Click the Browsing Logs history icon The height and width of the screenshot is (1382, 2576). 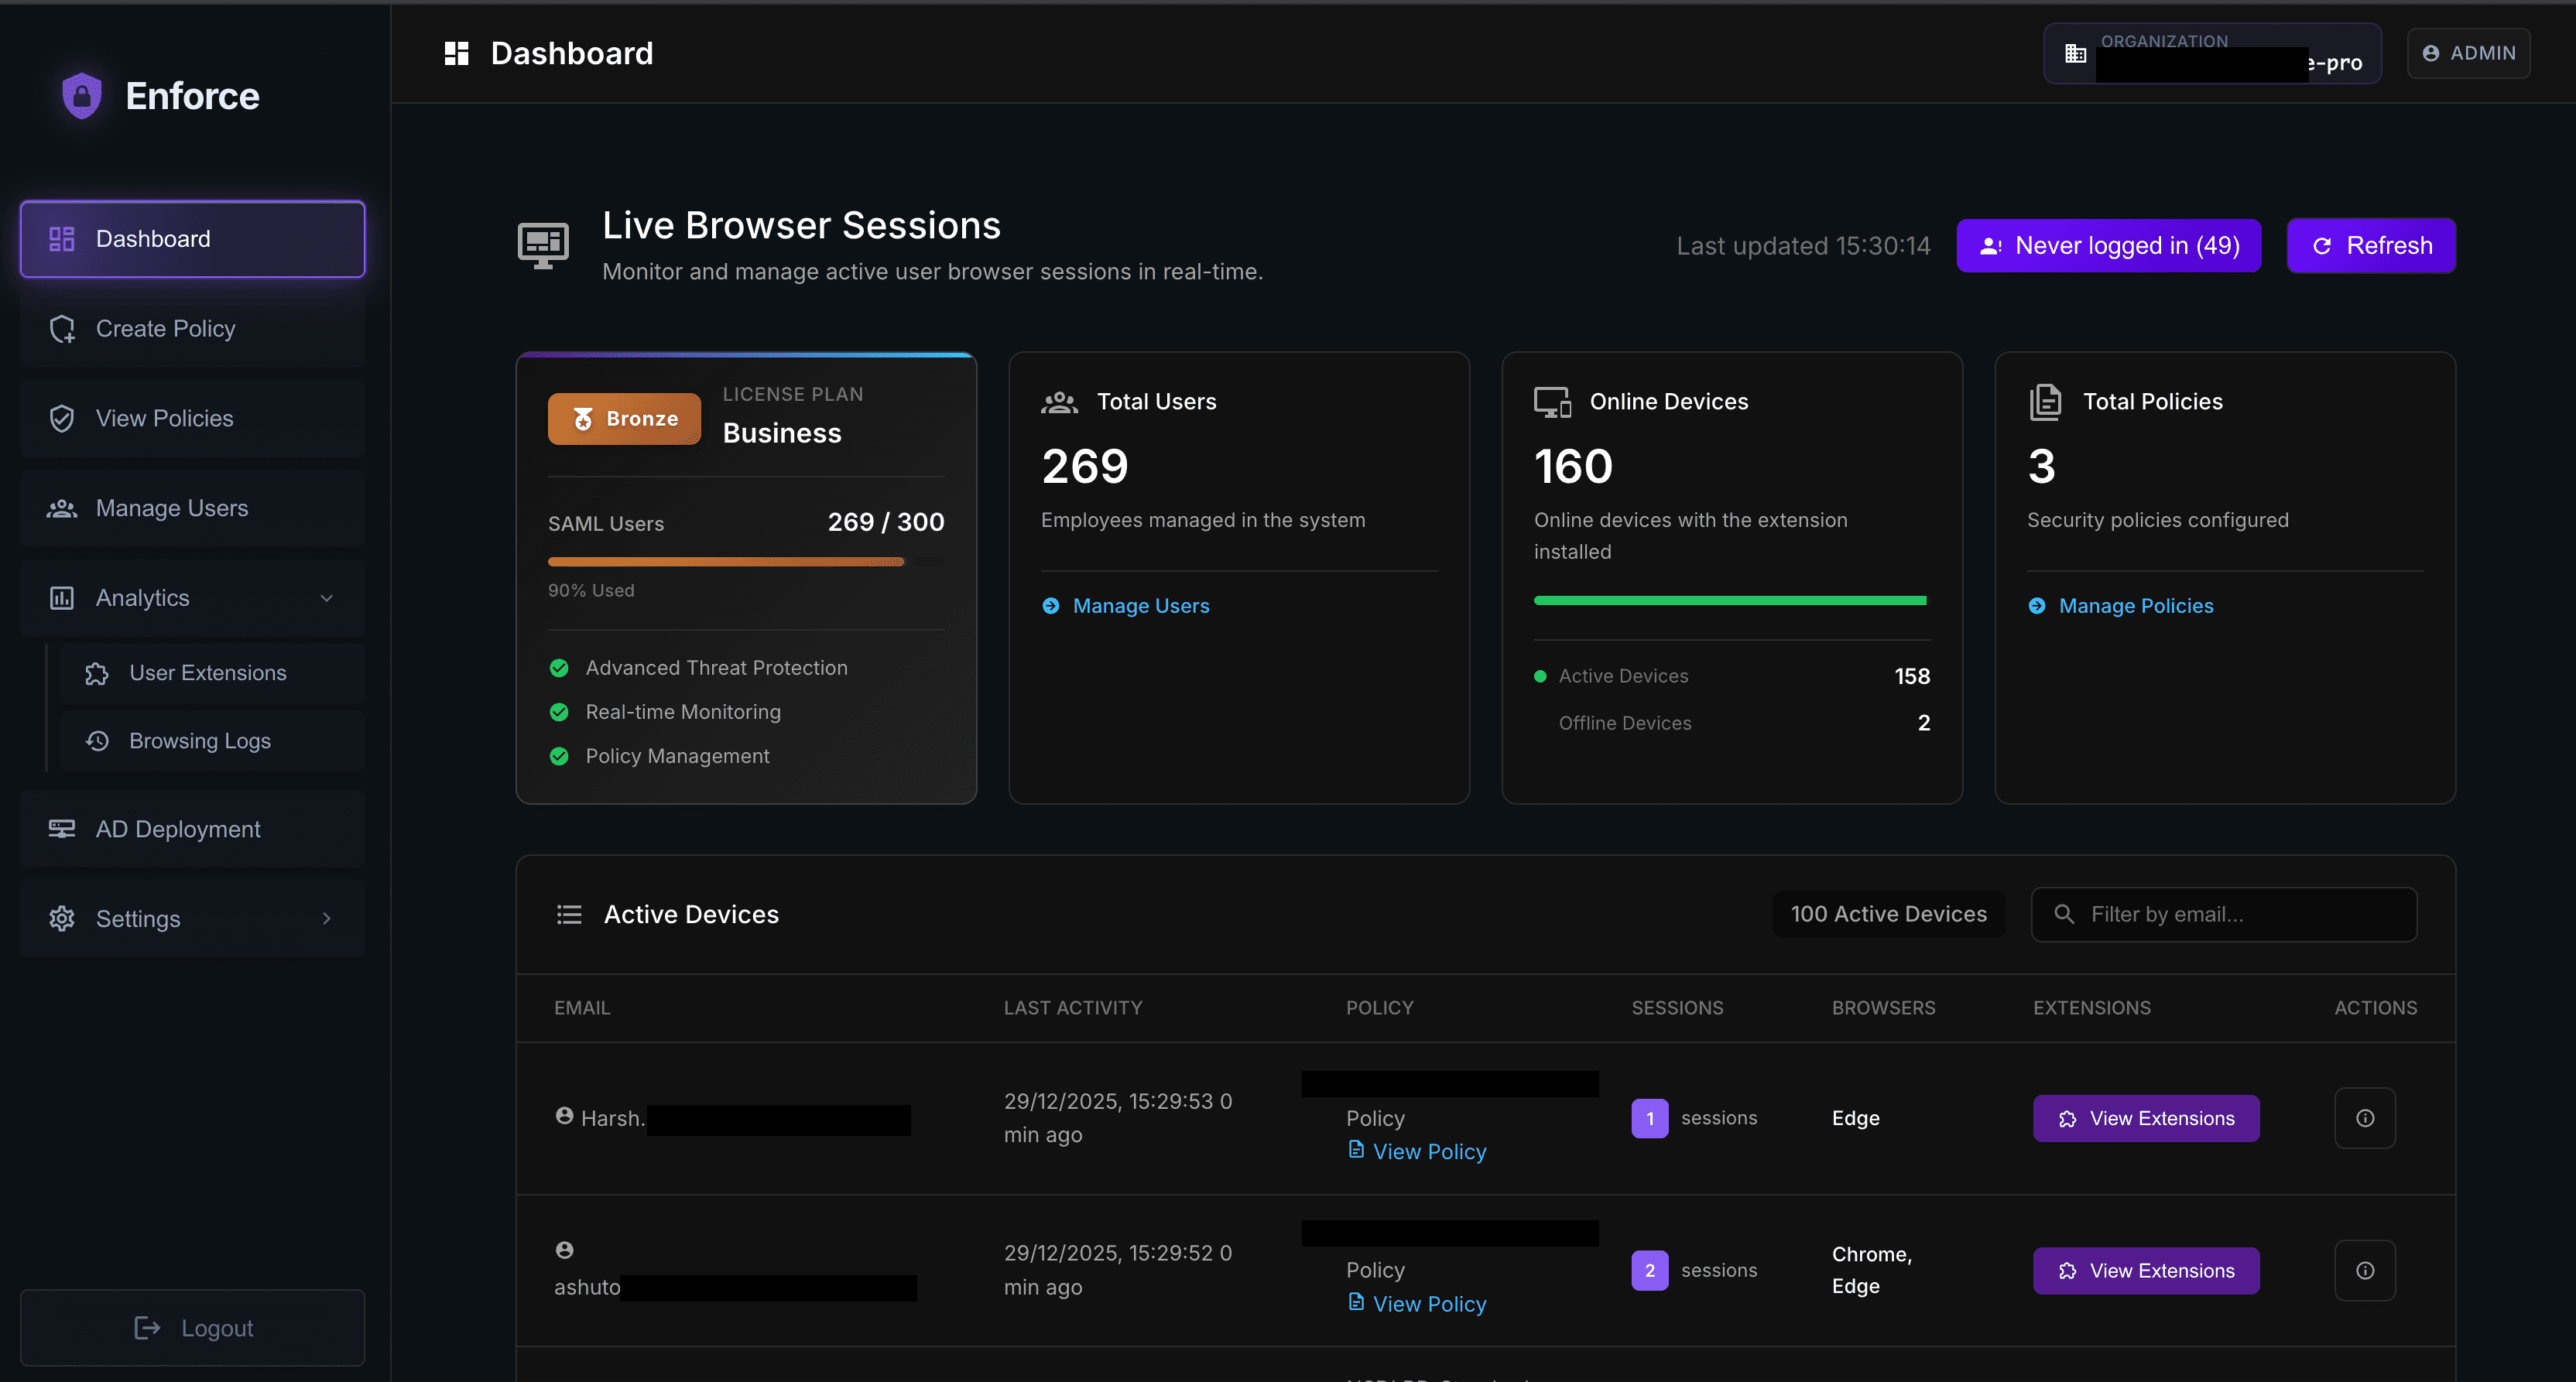97,741
